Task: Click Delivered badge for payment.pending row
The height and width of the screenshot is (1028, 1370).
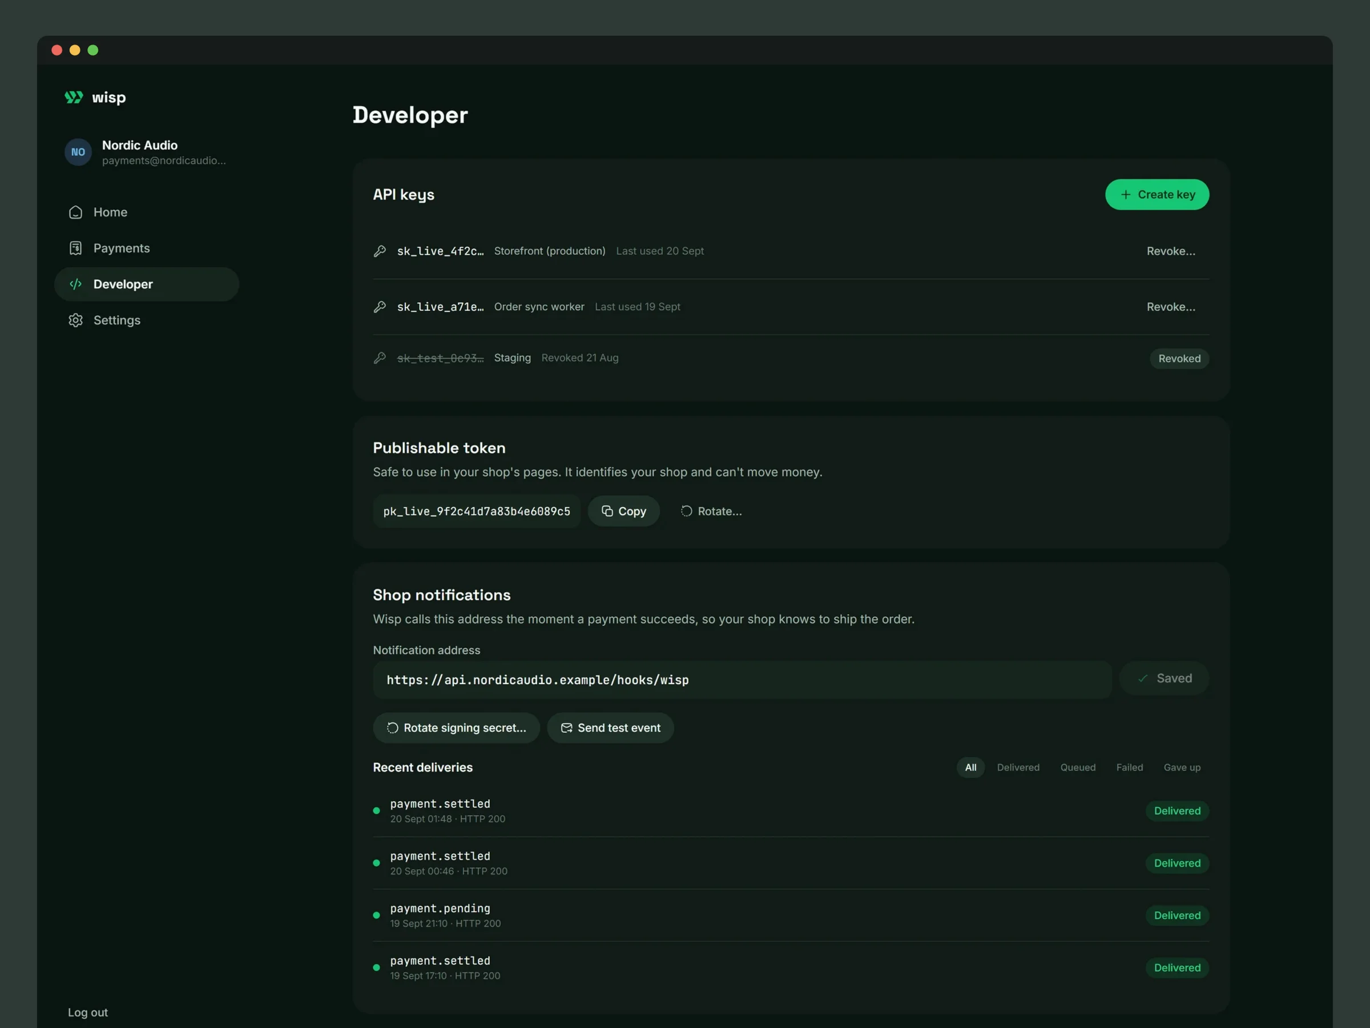Action: (x=1176, y=916)
